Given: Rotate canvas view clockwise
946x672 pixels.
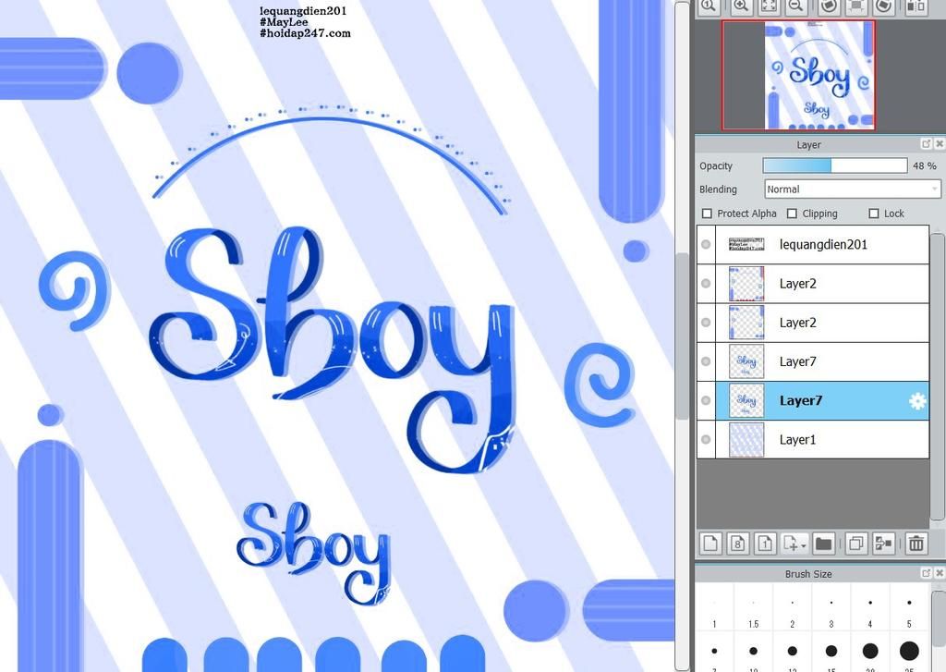Looking at the screenshot, I should 884,6.
